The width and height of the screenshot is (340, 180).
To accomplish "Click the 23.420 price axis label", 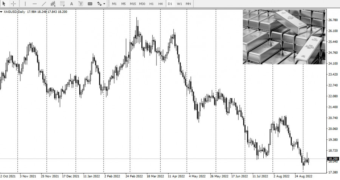I will 333,74.
